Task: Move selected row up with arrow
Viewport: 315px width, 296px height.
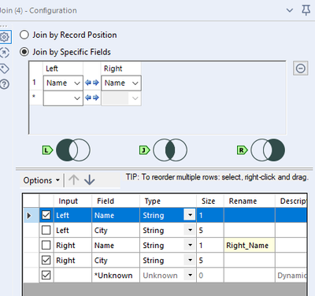Action: tap(74, 180)
